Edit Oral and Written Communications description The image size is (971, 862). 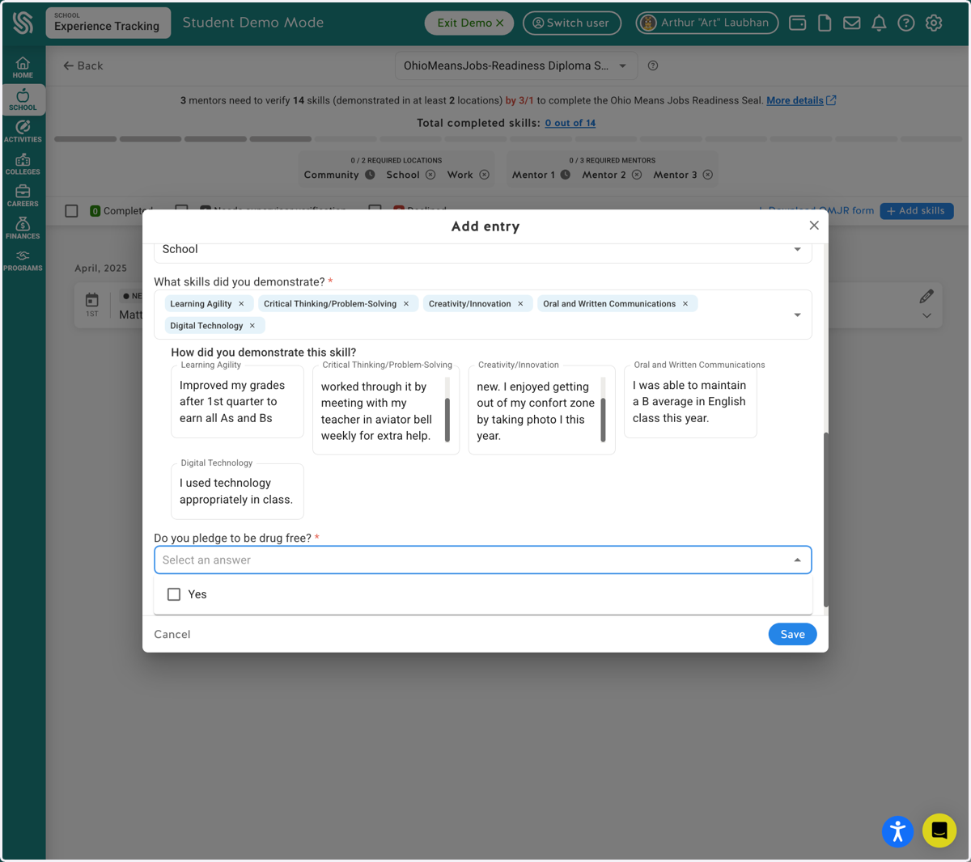(x=690, y=402)
